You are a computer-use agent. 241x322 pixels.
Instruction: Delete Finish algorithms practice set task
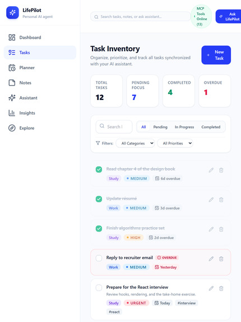pos(221,229)
